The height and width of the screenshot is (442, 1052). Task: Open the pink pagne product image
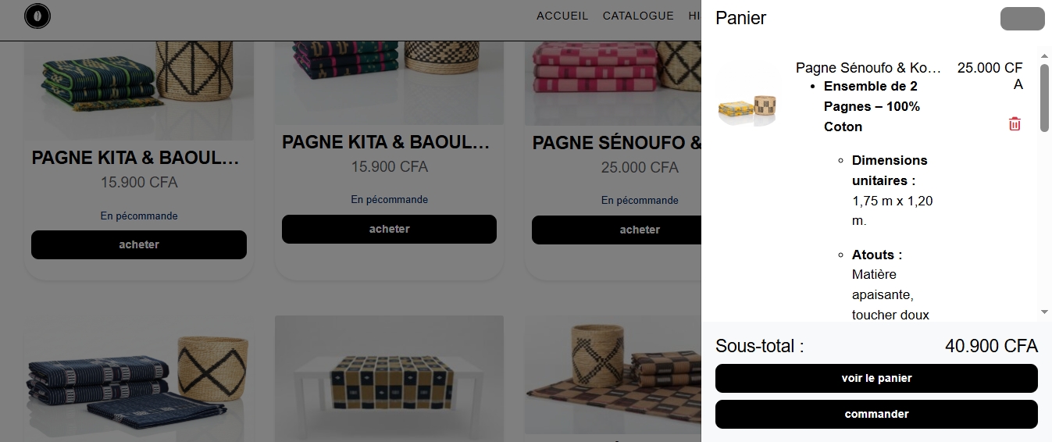pos(613,82)
